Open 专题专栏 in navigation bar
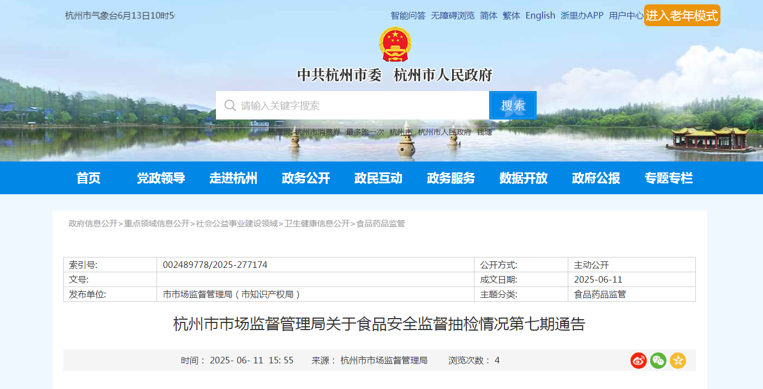763x389 pixels. click(x=669, y=178)
